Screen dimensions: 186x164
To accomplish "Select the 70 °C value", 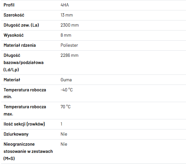I will click(x=66, y=107).
